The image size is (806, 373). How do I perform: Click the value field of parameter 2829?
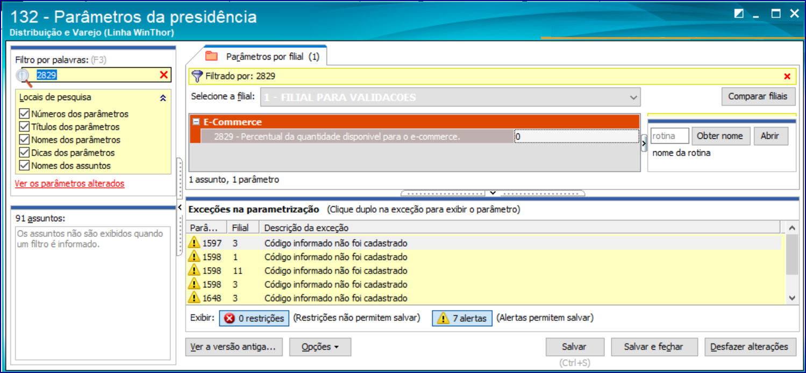tap(576, 137)
